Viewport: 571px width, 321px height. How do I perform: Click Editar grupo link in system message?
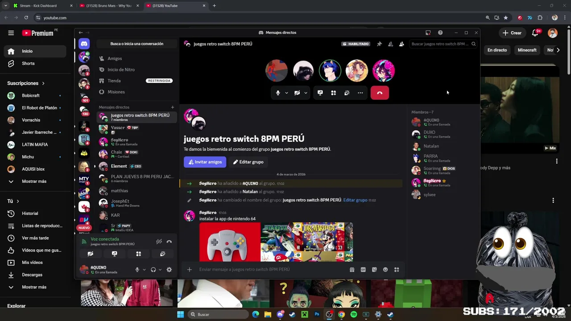[x=355, y=200]
